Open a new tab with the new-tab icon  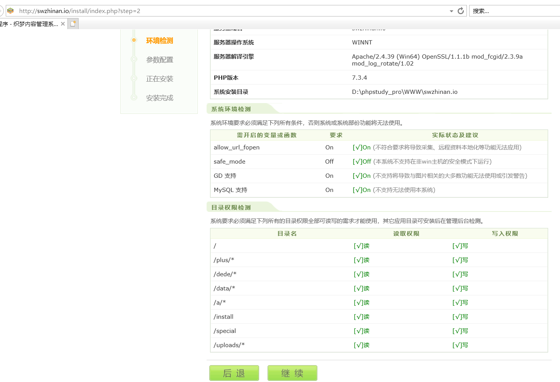[73, 24]
